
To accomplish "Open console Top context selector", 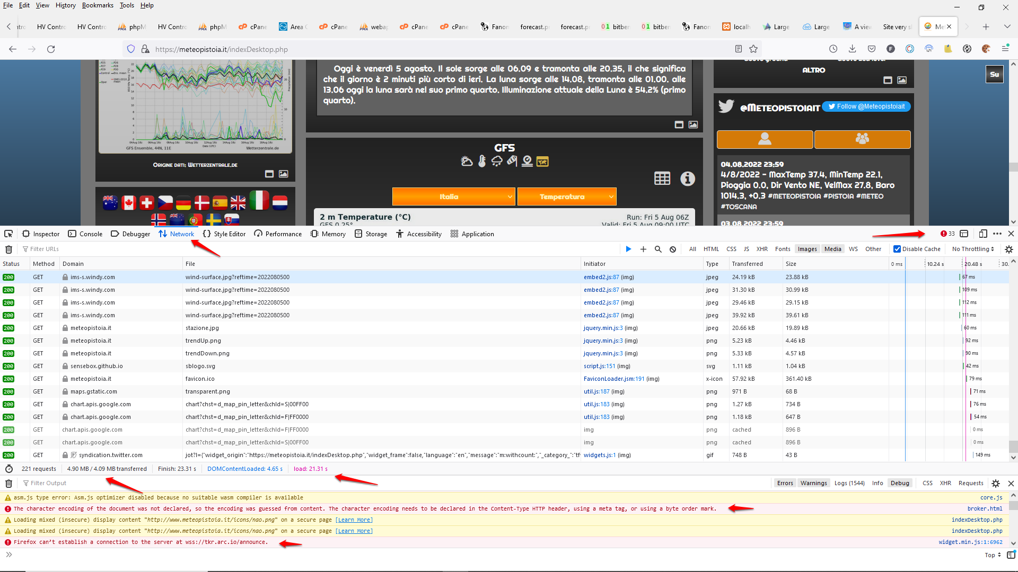I will point(993,555).
